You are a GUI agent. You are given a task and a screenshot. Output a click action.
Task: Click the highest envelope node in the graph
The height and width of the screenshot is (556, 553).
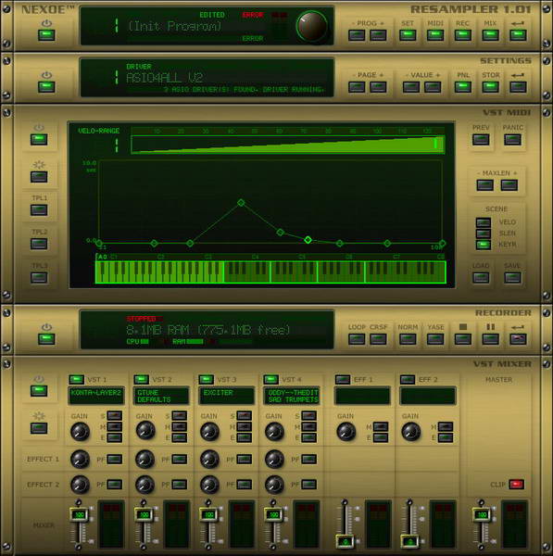click(x=241, y=203)
